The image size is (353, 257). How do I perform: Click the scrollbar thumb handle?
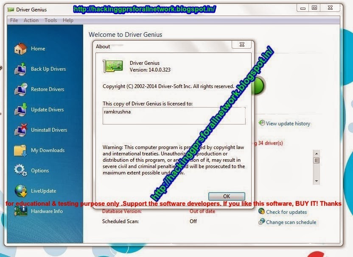point(317,160)
